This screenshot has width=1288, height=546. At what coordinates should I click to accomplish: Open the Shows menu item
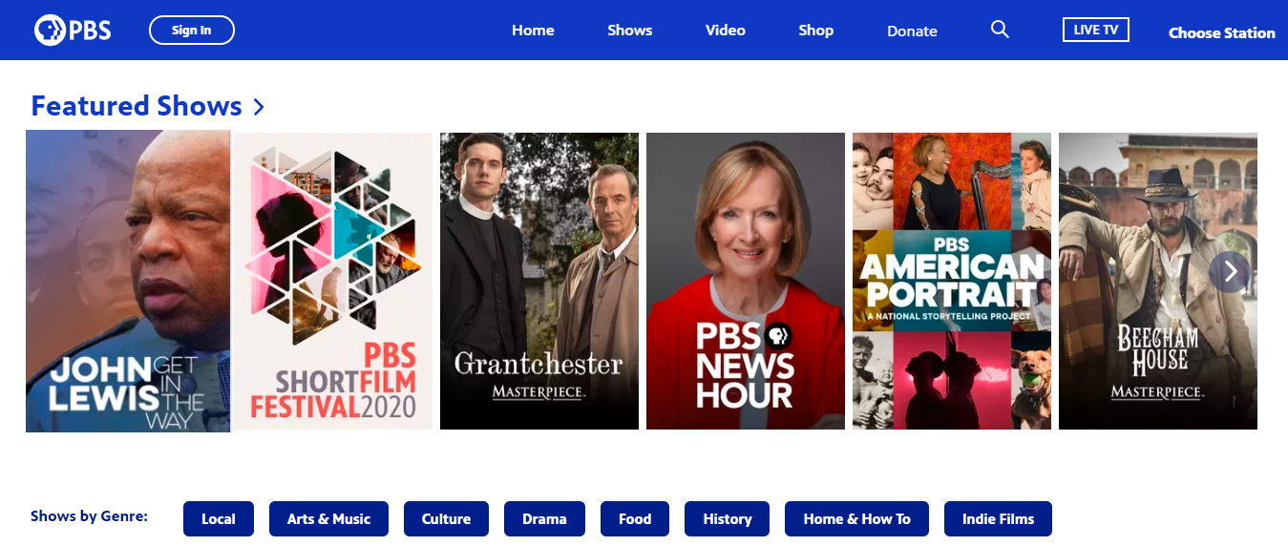[630, 31]
